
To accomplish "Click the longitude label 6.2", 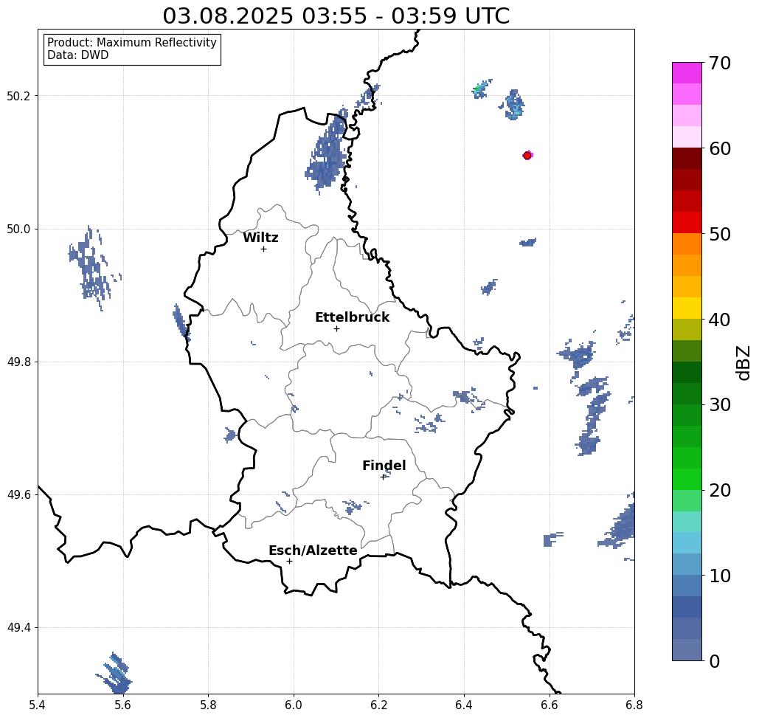I will tap(378, 705).
